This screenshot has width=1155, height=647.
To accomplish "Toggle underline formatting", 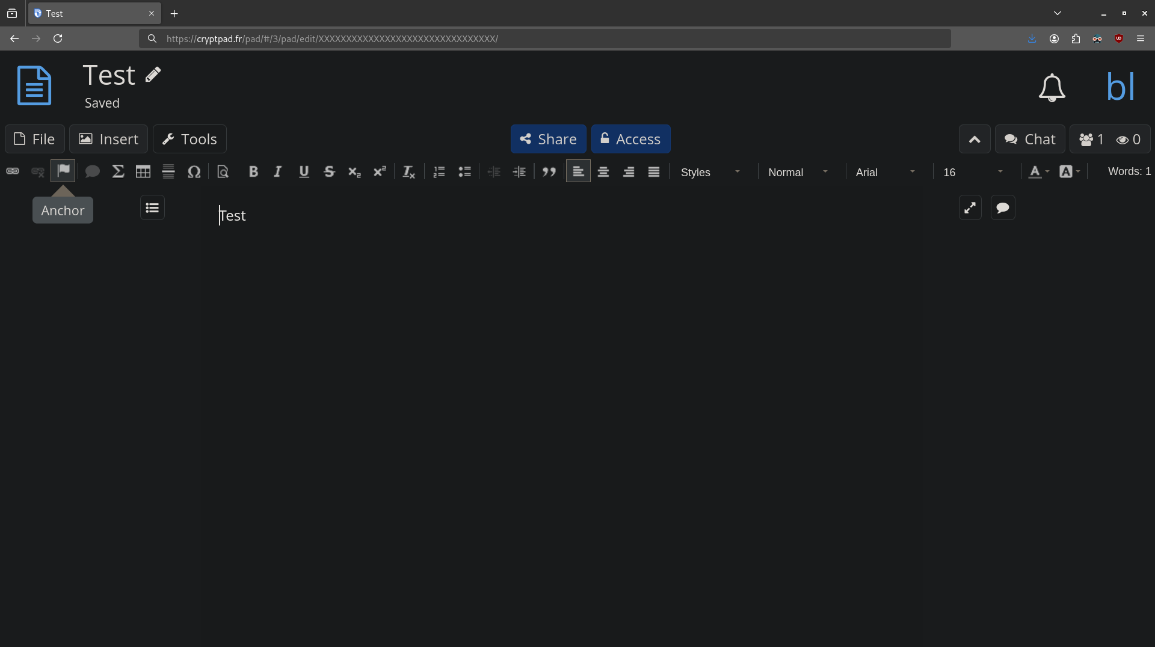I will [x=304, y=172].
